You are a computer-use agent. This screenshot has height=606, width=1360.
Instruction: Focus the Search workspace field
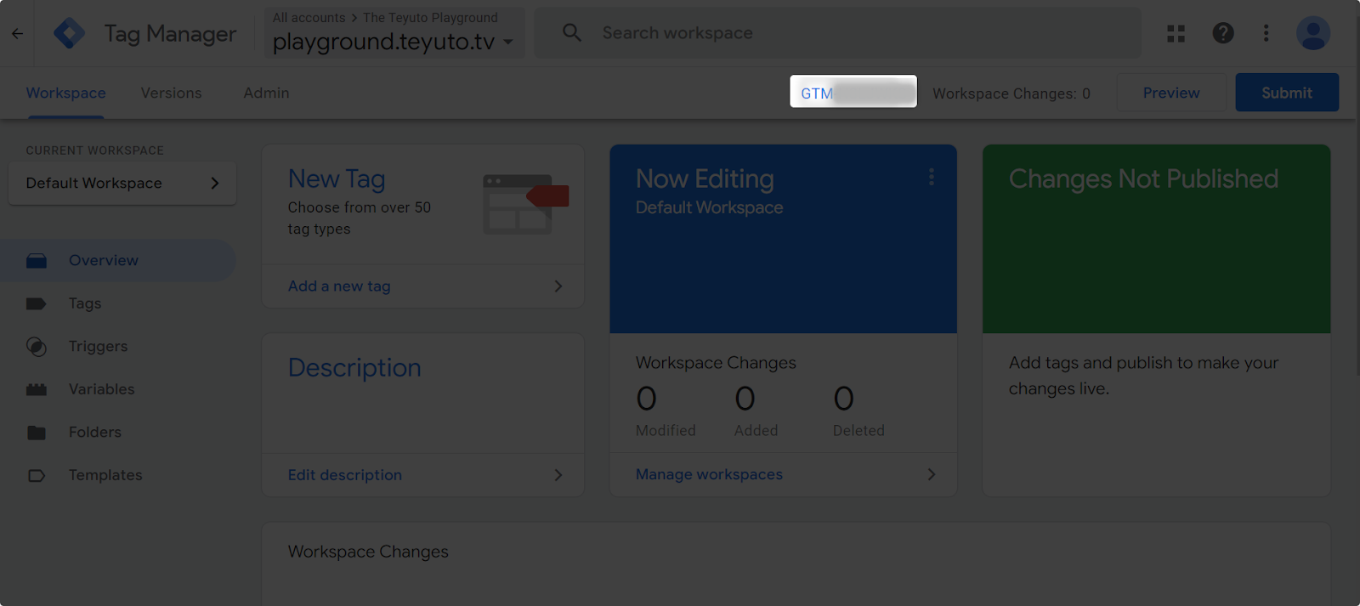point(837,33)
